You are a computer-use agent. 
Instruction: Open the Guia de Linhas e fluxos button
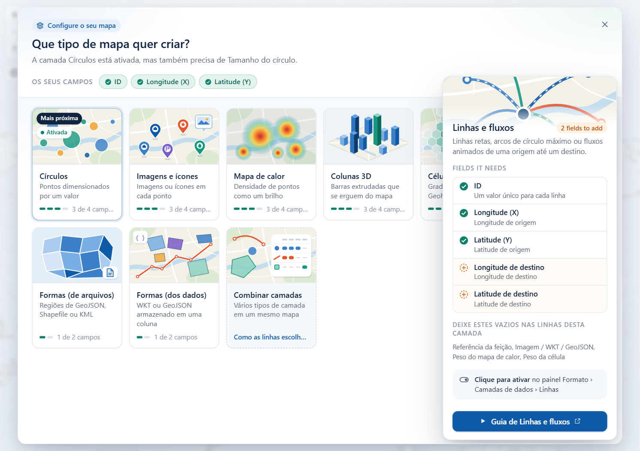(x=530, y=421)
